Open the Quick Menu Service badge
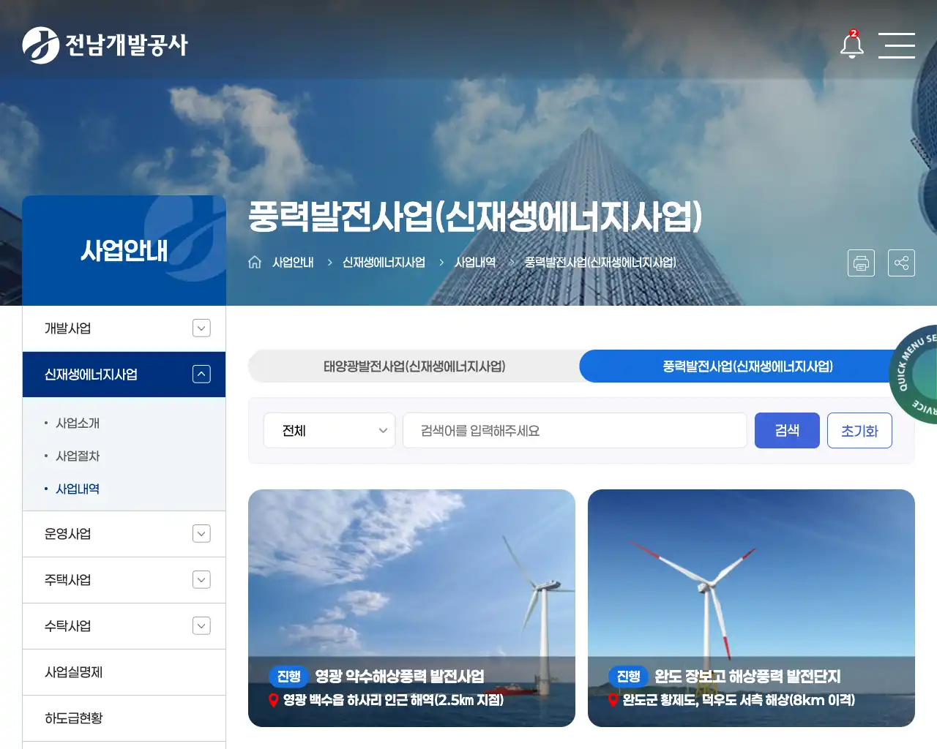This screenshot has width=937, height=749. click(914, 374)
